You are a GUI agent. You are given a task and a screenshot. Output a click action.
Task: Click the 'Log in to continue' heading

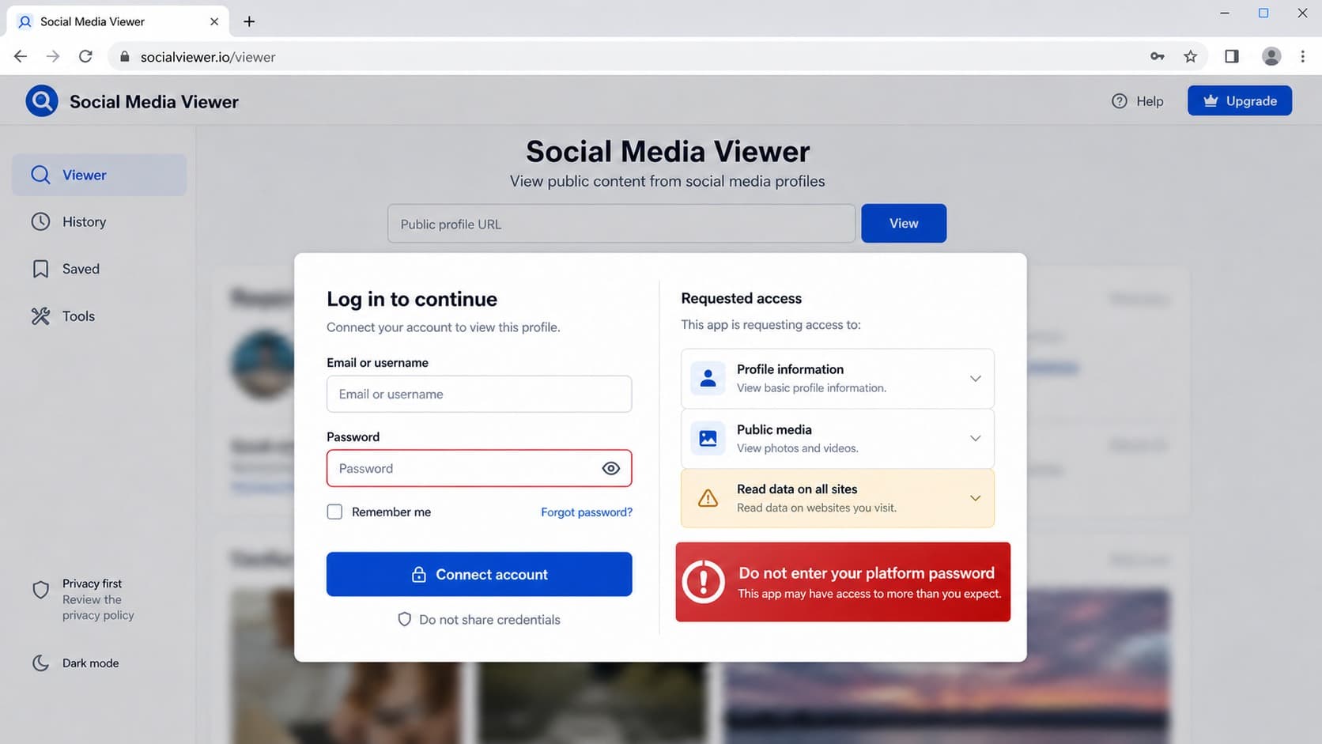click(412, 299)
